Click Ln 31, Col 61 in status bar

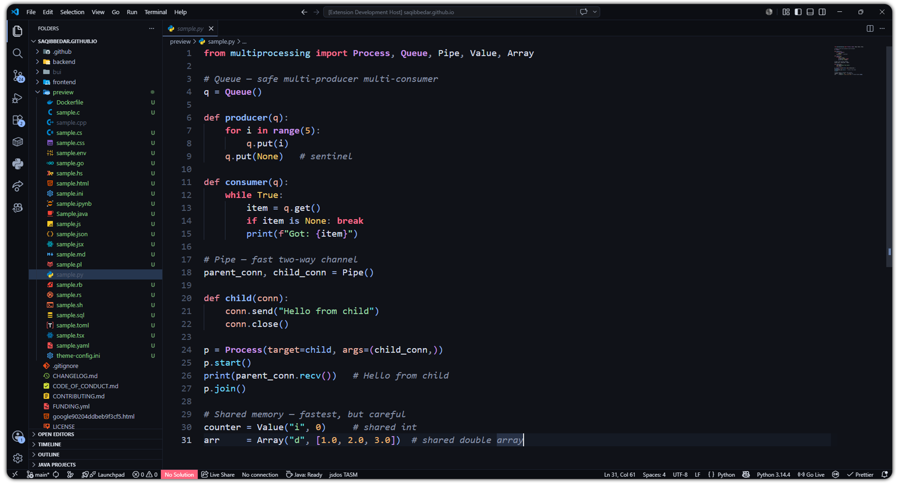click(x=619, y=475)
